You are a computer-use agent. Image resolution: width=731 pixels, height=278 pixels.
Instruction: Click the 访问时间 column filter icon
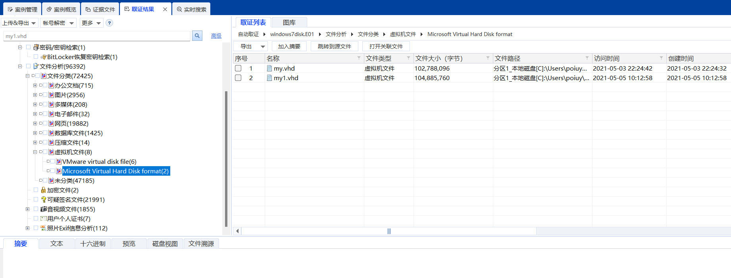click(661, 58)
